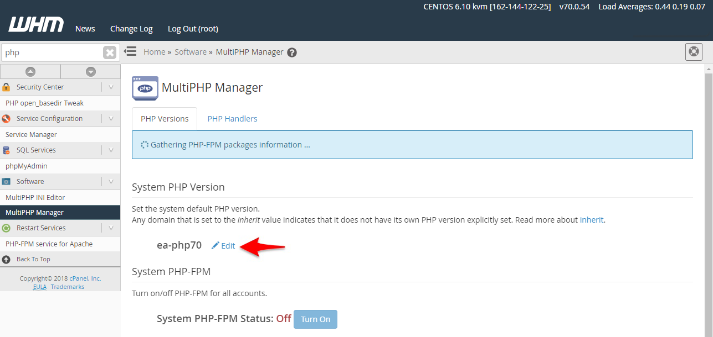Image resolution: width=713 pixels, height=337 pixels.
Task: Click Back To Top arrow icon
Action: pyautogui.click(x=6, y=259)
